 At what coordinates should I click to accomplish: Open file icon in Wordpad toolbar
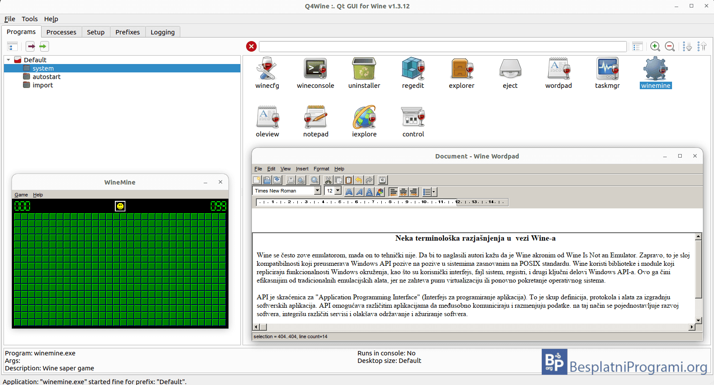tap(267, 180)
